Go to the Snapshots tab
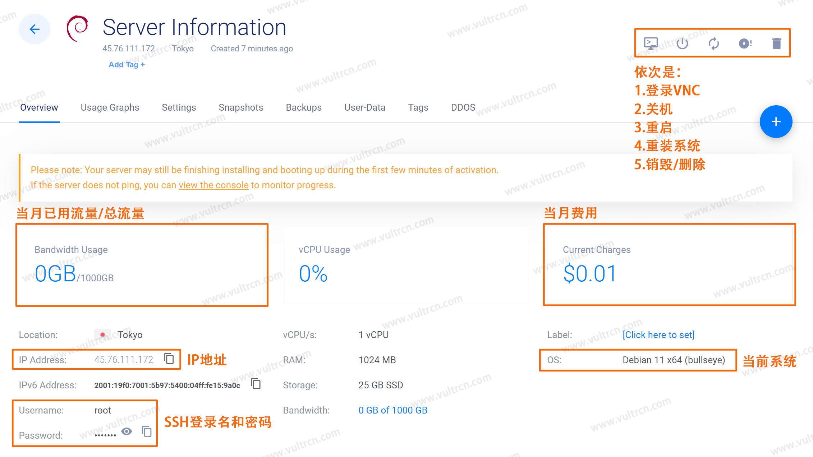813x457 pixels. pyautogui.click(x=241, y=107)
